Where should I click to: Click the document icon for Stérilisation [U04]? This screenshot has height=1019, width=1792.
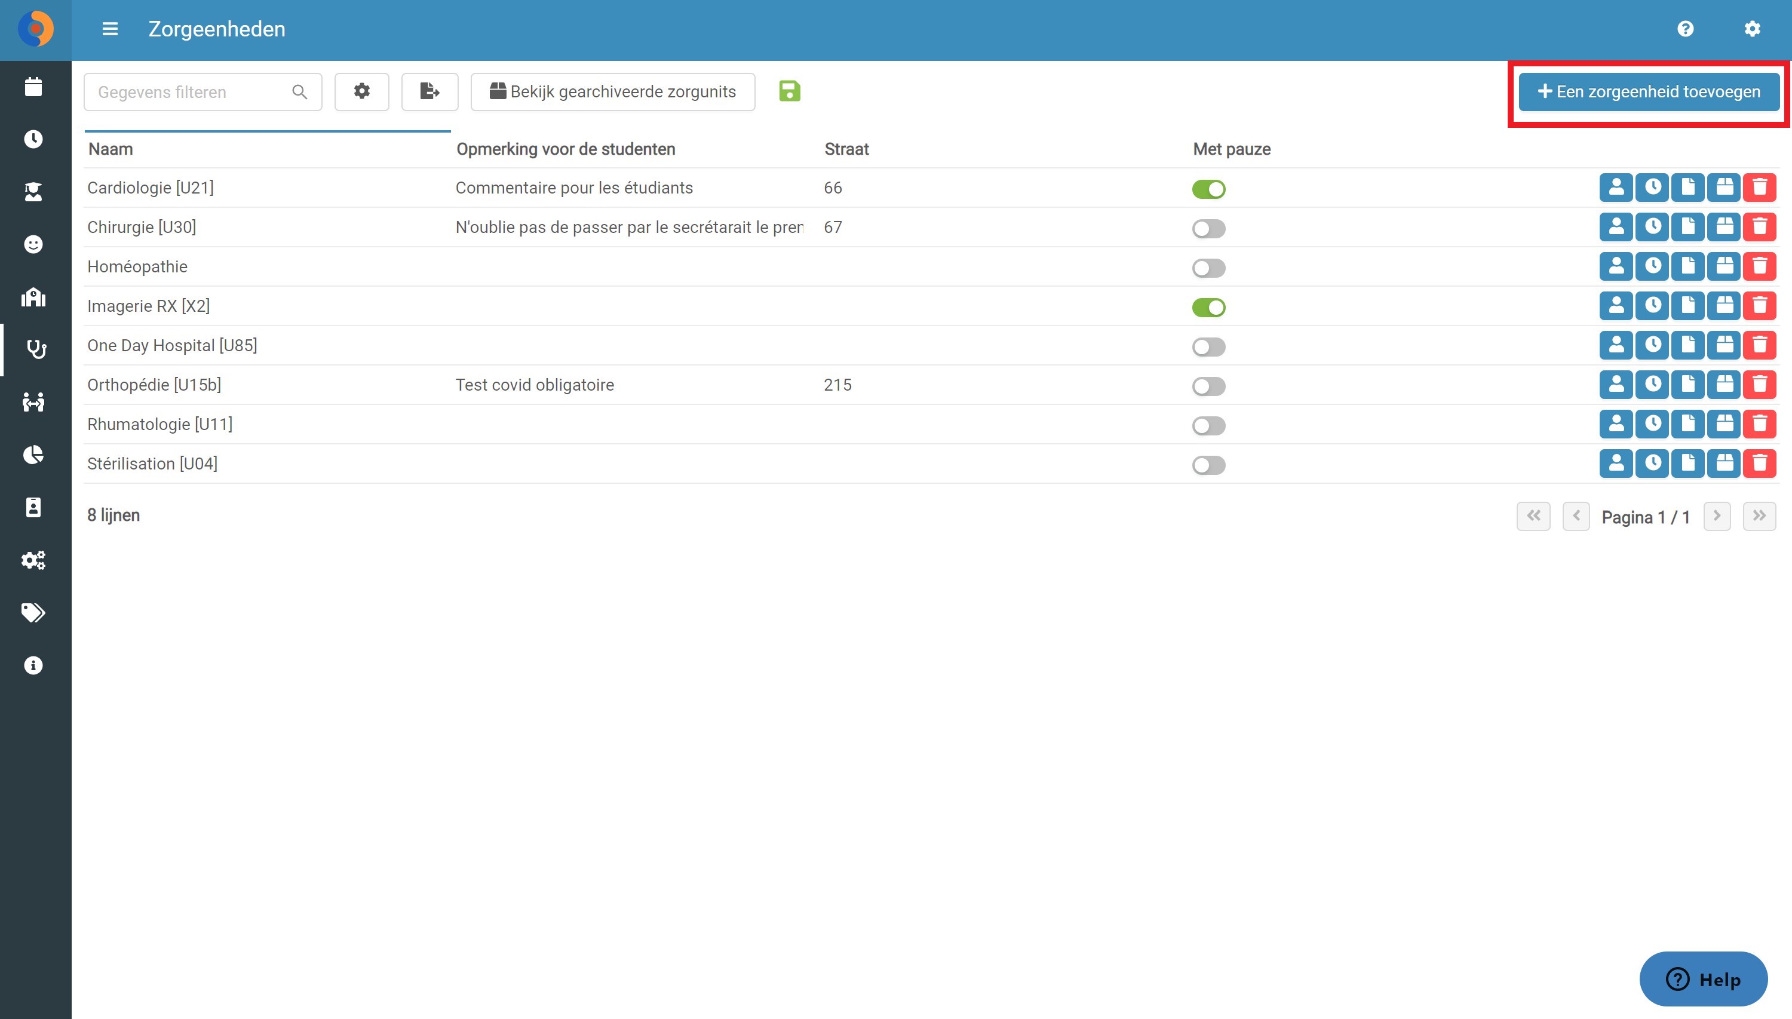[x=1687, y=464]
